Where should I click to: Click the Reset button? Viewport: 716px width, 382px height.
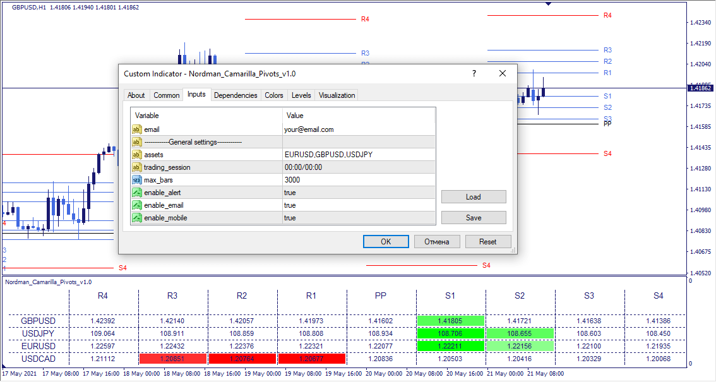click(x=488, y=241)
